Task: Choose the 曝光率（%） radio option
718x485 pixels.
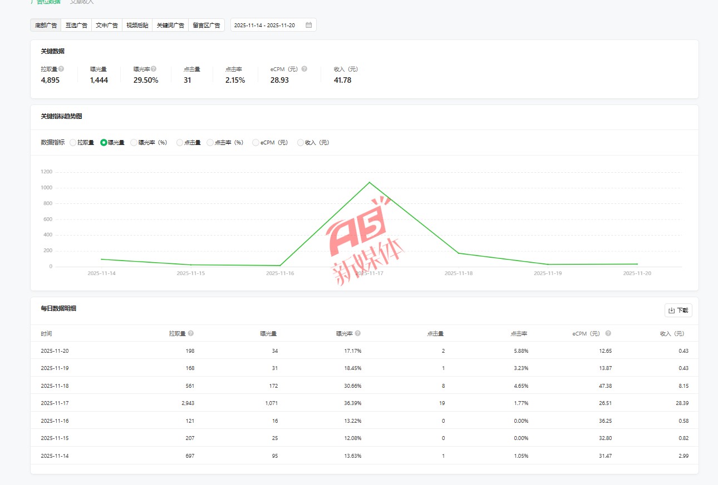Action: point(134,142)
